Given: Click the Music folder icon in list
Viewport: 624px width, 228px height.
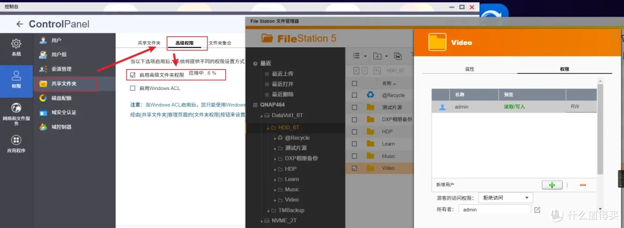Looking at the screenshot, I should (x=370, y=156).
